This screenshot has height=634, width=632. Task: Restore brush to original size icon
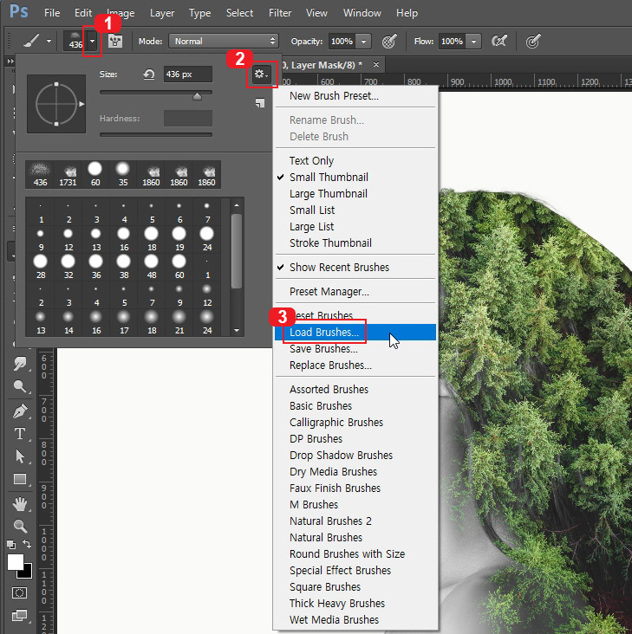point(149,74)
